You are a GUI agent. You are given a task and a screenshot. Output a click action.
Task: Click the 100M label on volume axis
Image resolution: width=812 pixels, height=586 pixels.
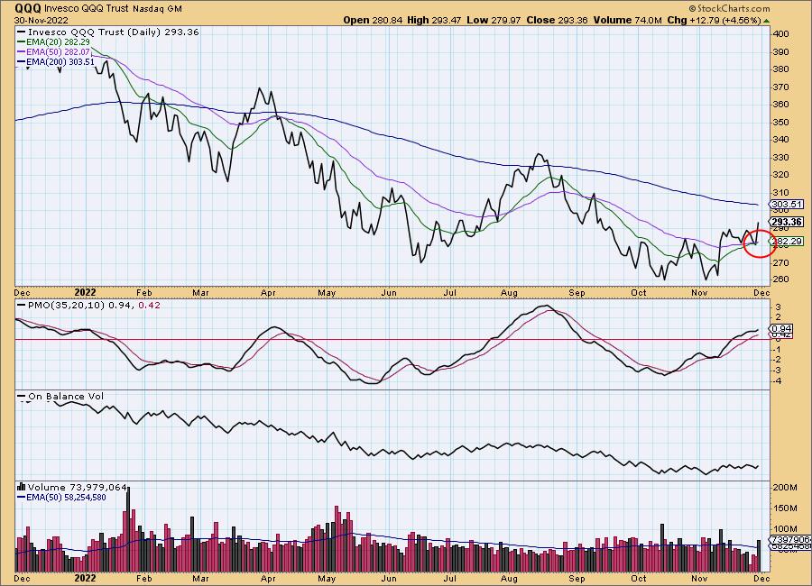click(785, 529)
